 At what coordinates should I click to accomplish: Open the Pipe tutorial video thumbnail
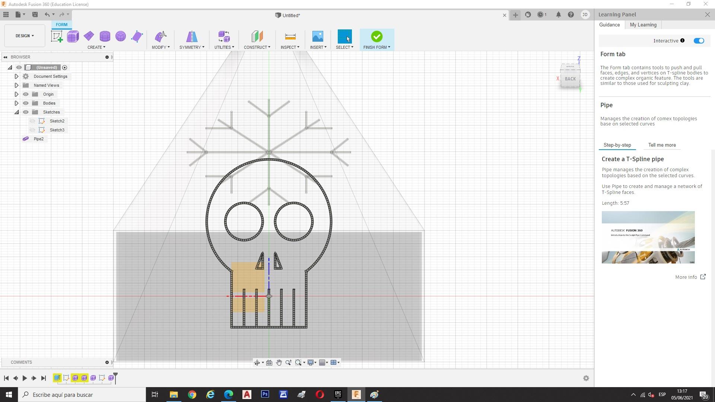click(x=648, y=237)
